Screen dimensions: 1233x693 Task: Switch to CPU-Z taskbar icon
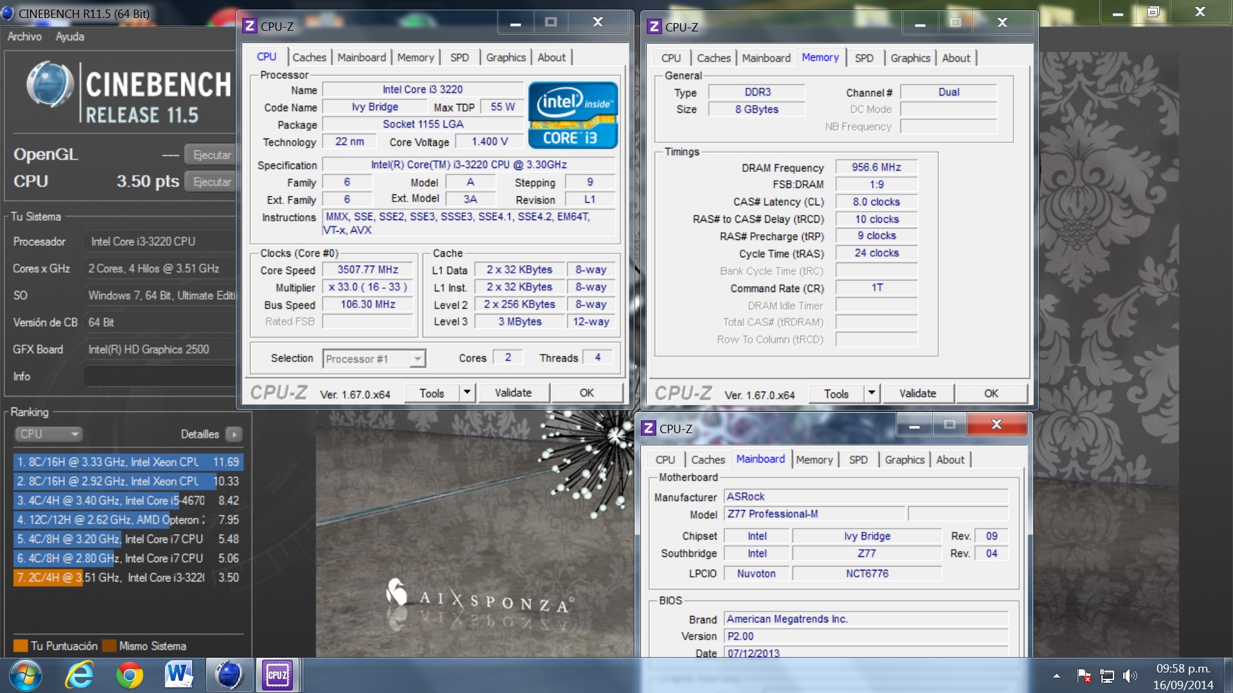(277, 675)
